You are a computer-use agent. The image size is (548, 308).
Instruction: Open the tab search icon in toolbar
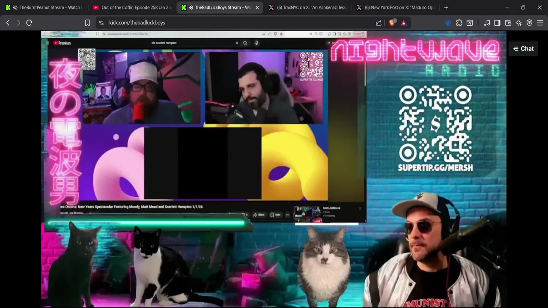tap(470, 23)
